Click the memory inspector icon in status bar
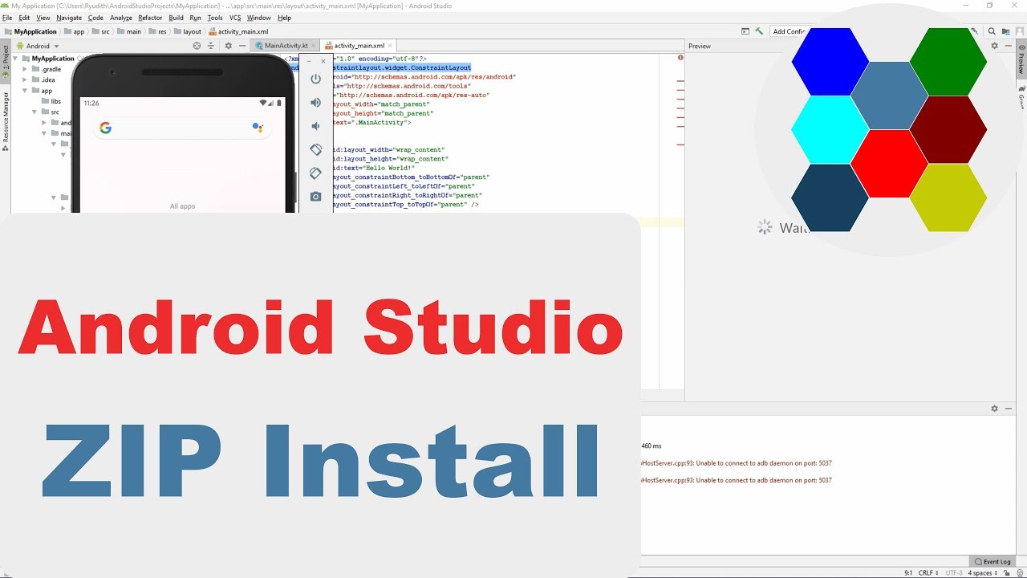 pos(1020,573)
